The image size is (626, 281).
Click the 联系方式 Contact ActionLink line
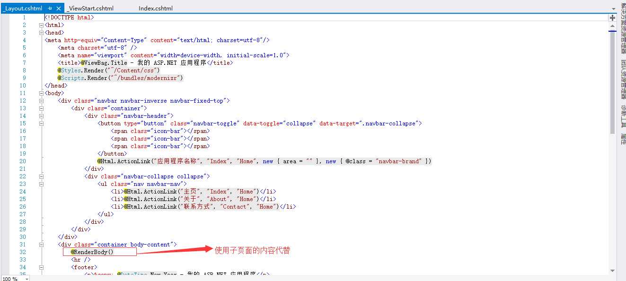tap(203, 207)
